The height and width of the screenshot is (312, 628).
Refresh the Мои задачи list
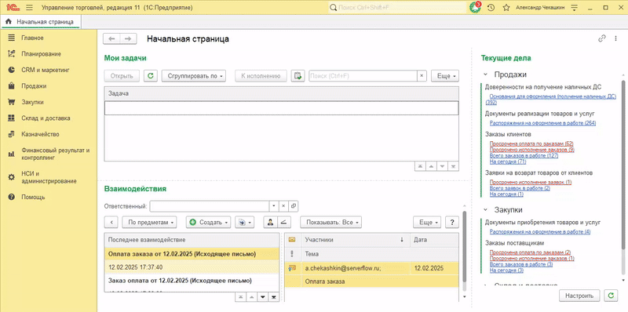pos(151,75)
